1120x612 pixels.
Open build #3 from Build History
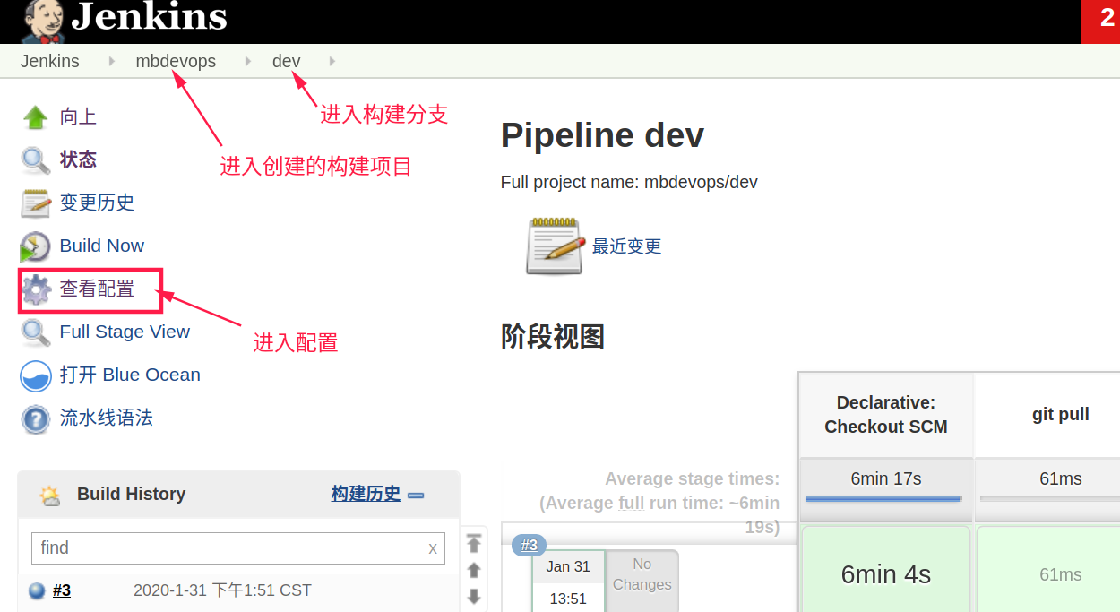click(59, 590)
